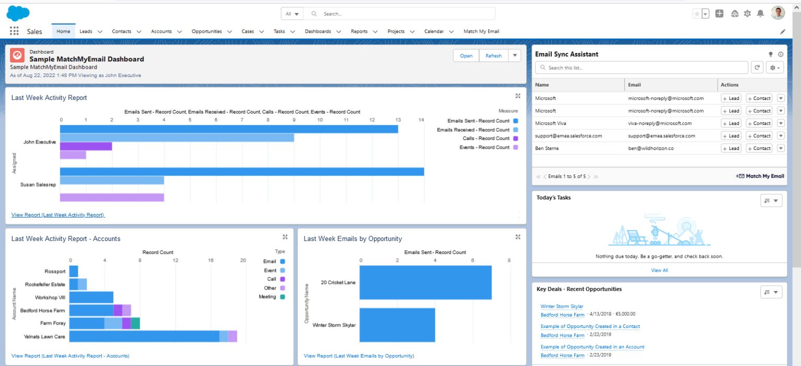
Task: Open Salesforce Setup via the gear icon
Action: point(747,14)
